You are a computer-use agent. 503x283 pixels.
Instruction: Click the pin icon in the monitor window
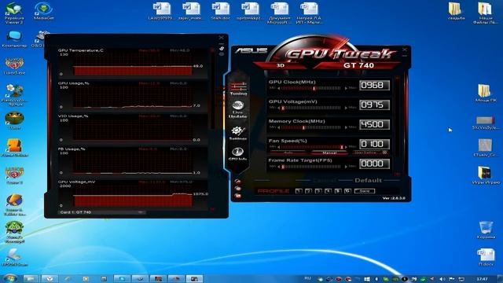tap(222, 49)
